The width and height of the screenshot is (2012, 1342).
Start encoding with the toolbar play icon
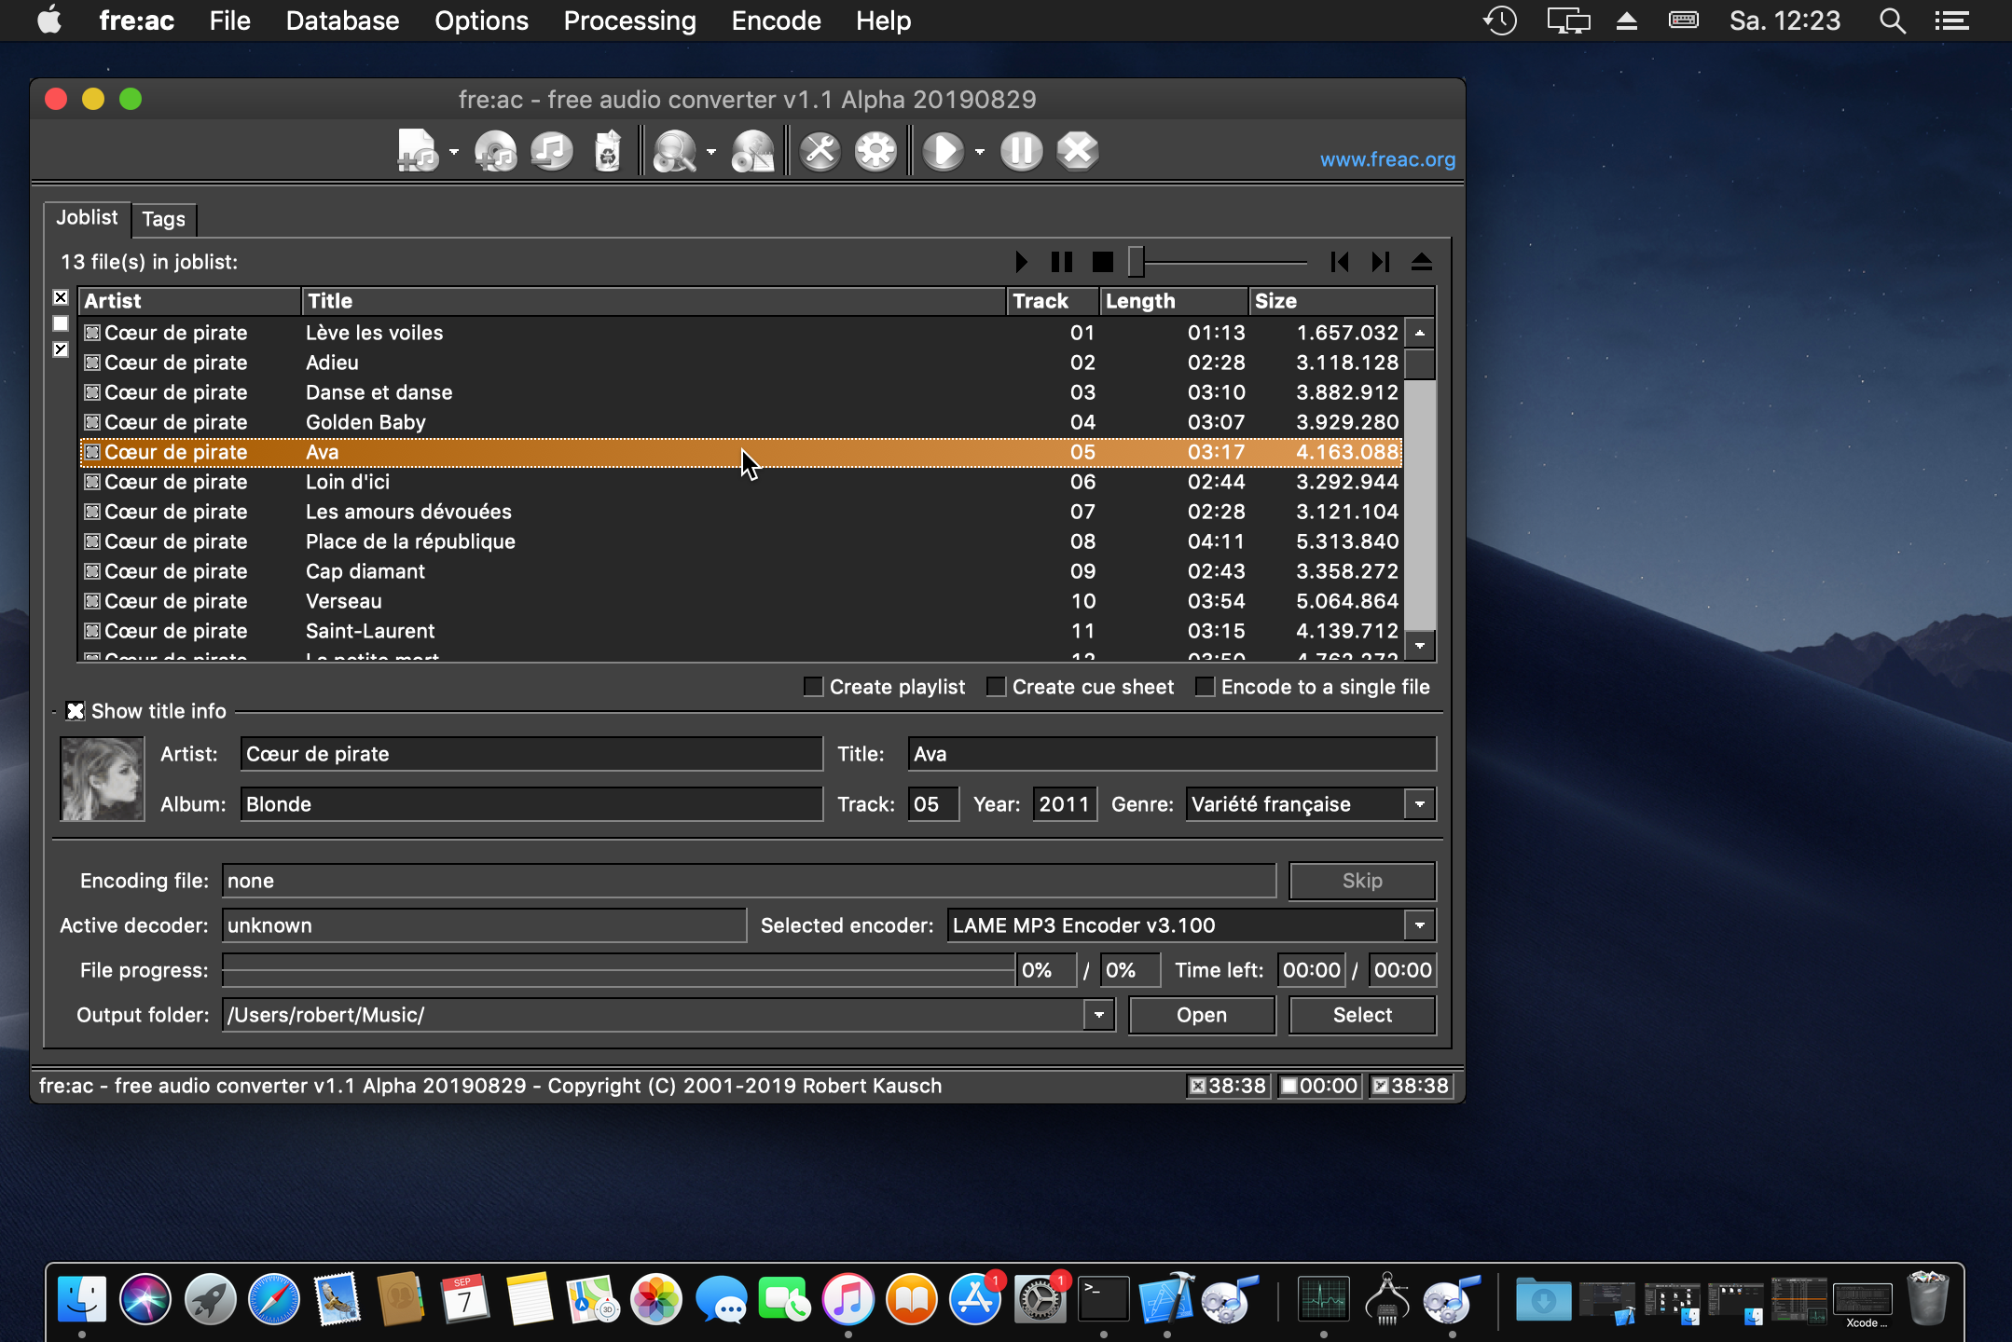point(943,151)
